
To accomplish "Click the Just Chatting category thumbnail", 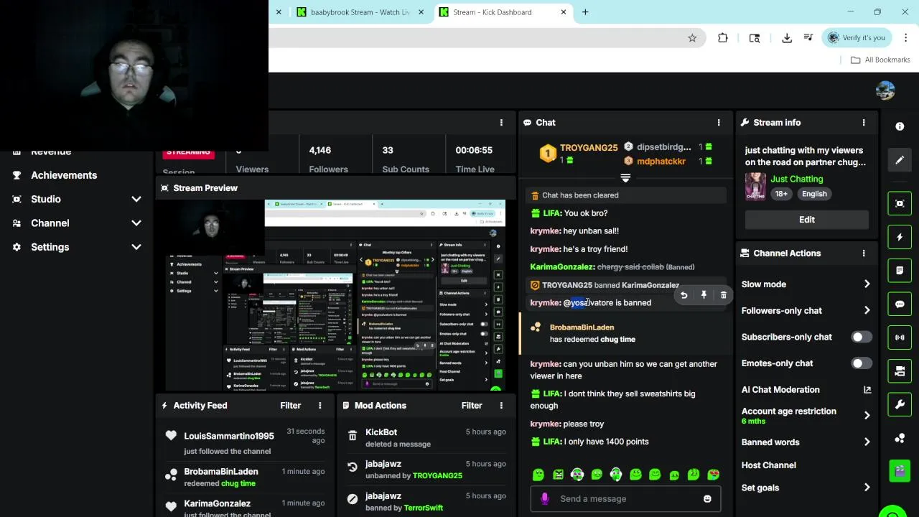I will [755, 187].
